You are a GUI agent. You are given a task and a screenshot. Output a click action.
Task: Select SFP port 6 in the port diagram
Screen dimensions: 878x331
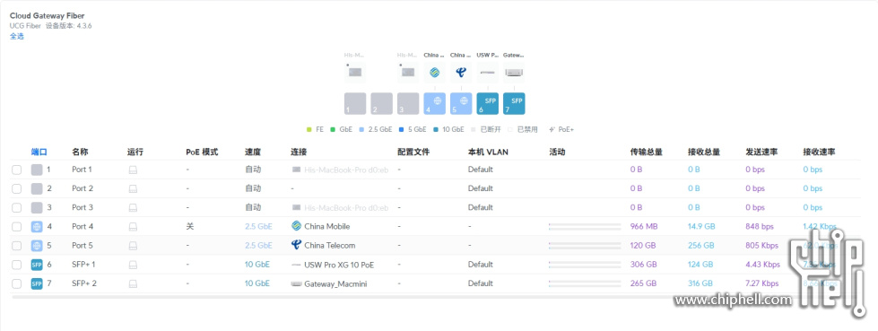487,104
